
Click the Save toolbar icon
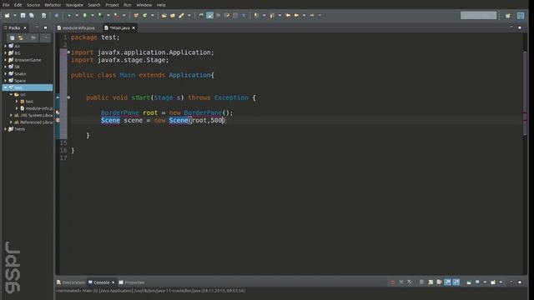click(23, 15)
